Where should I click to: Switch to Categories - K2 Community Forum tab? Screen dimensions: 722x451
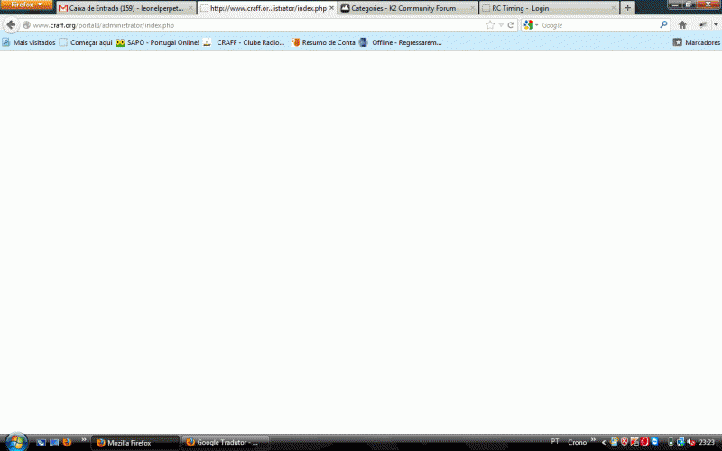coord(408,8)
